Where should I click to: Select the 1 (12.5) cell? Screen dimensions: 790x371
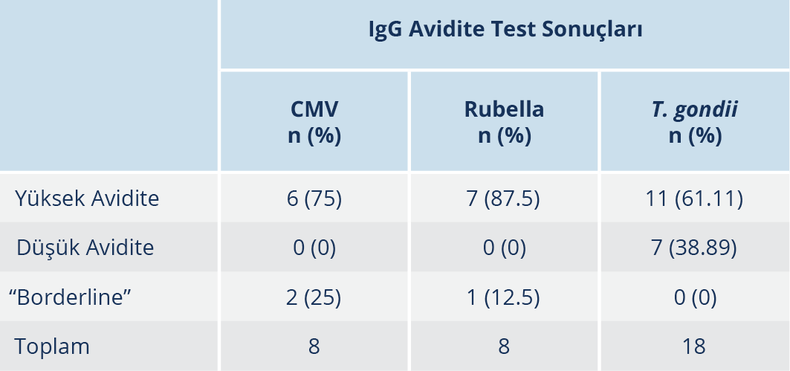click(x=504, y=297)
